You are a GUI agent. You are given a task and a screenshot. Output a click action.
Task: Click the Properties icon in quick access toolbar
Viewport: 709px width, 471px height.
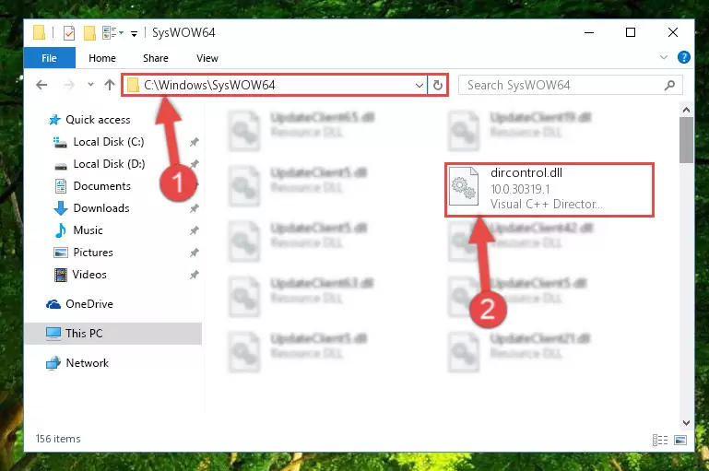(69, 33)
